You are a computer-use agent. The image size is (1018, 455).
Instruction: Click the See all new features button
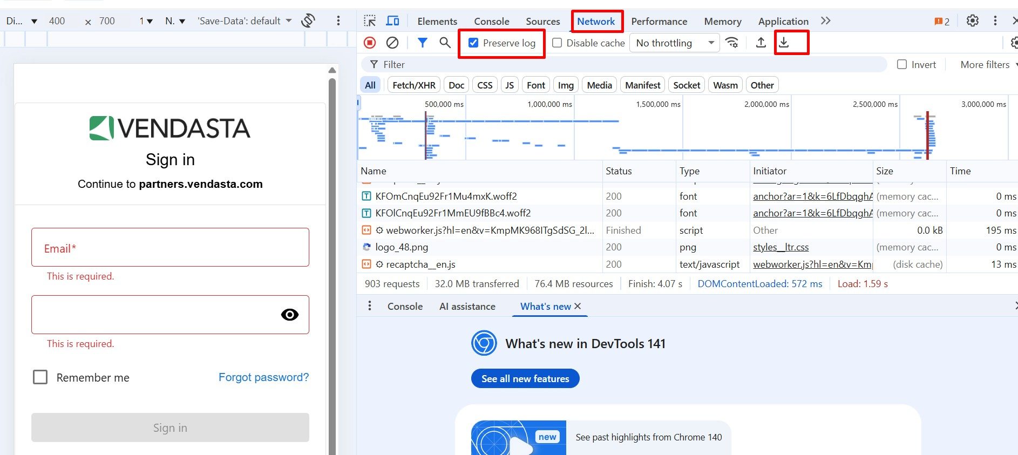tap(525, 378)
